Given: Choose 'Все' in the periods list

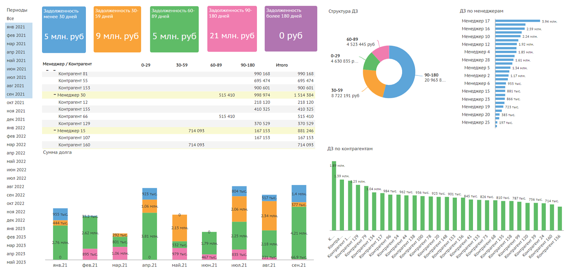Looking at the screenshot, I should [10, 18].
